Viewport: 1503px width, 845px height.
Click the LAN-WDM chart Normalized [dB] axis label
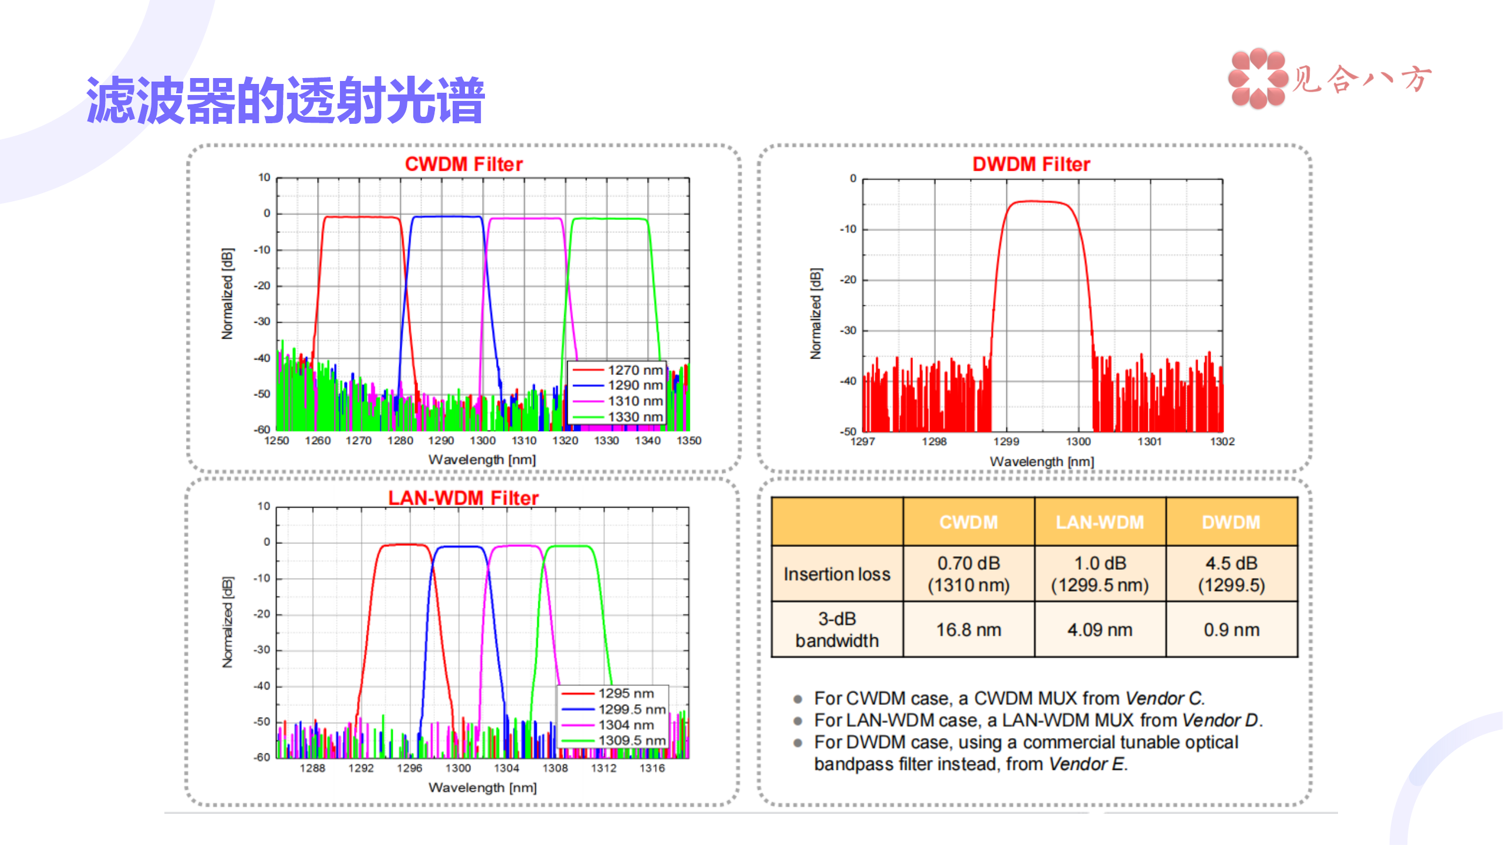pos(227,622)
